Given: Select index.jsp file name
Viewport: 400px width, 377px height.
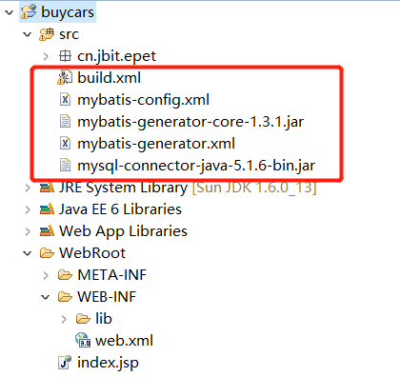Looking at the screenshot, I should click(x=108, y=363).
